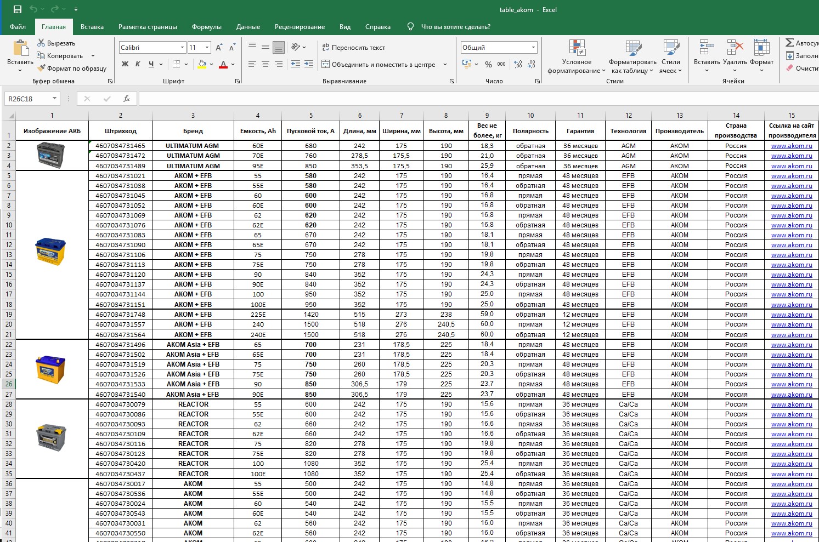The image size is (819, 542).
Task: Expand the Объединить и поместить в центре arrow
Action: [x=445, y=64]
